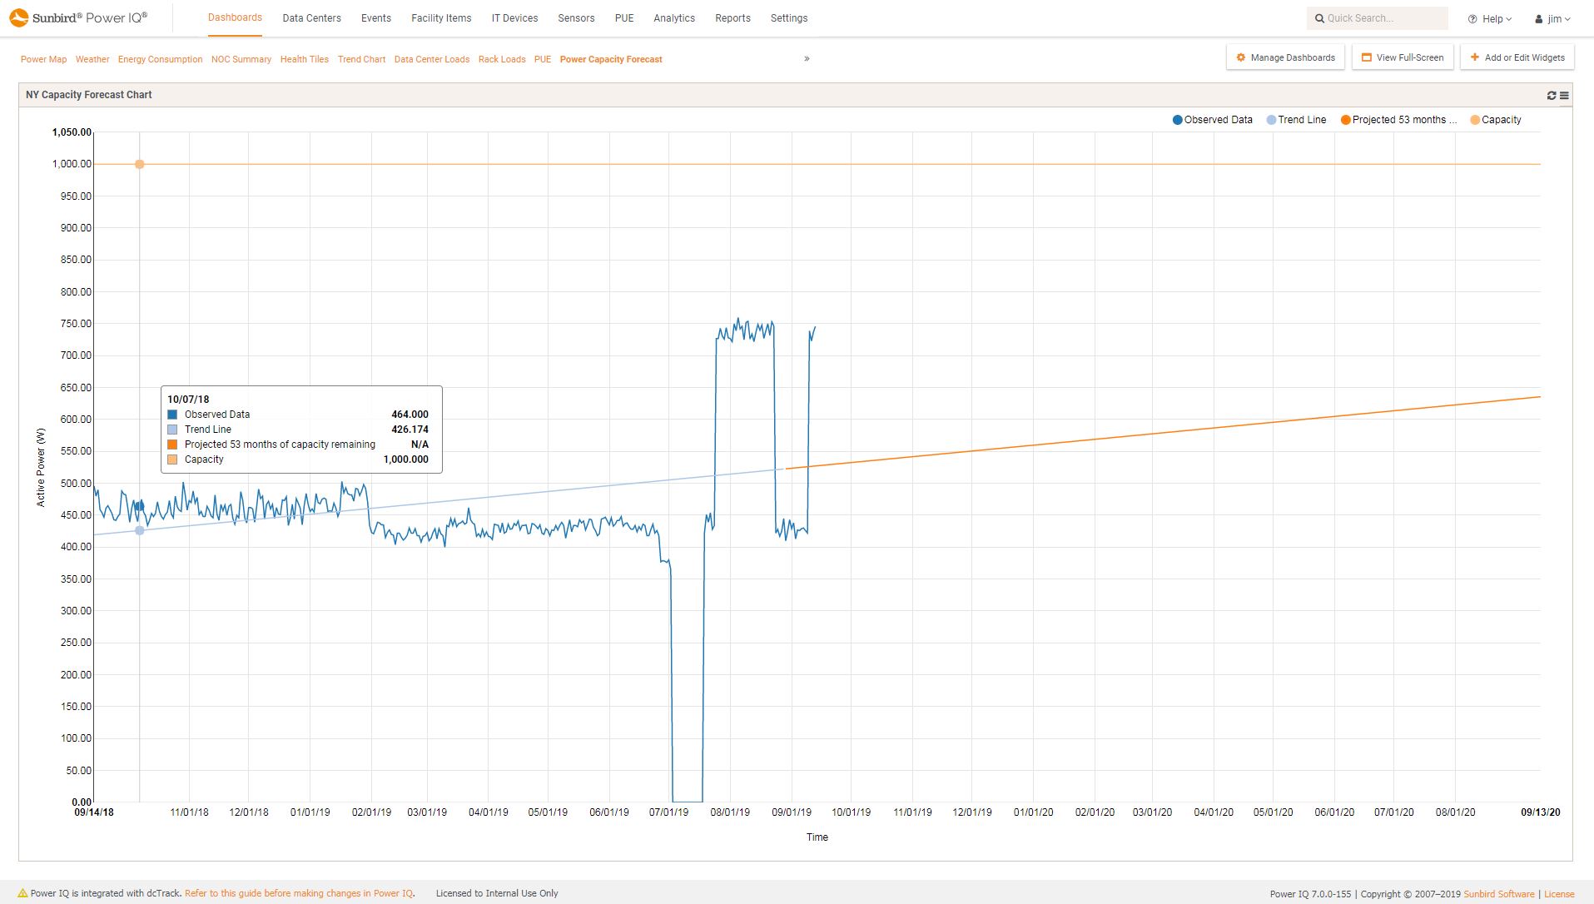Refresh the NY Capacity Forecast Chart widget
Screen dimensions: 1594x904
click(x=1552, y=96)
